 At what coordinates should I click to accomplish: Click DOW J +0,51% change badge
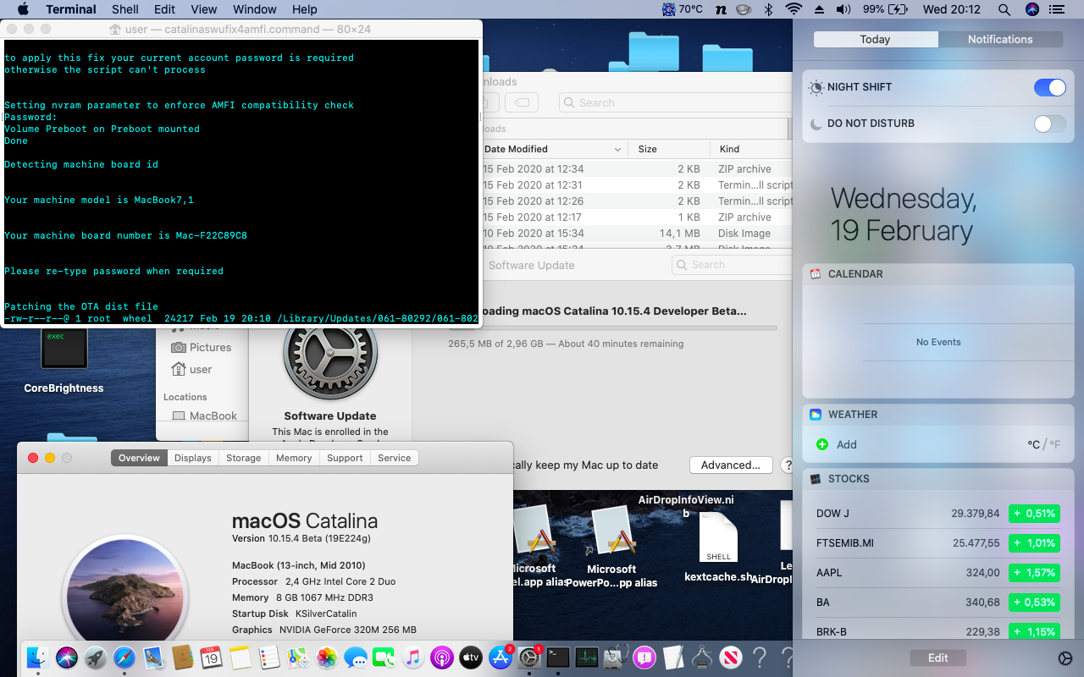1034,514
